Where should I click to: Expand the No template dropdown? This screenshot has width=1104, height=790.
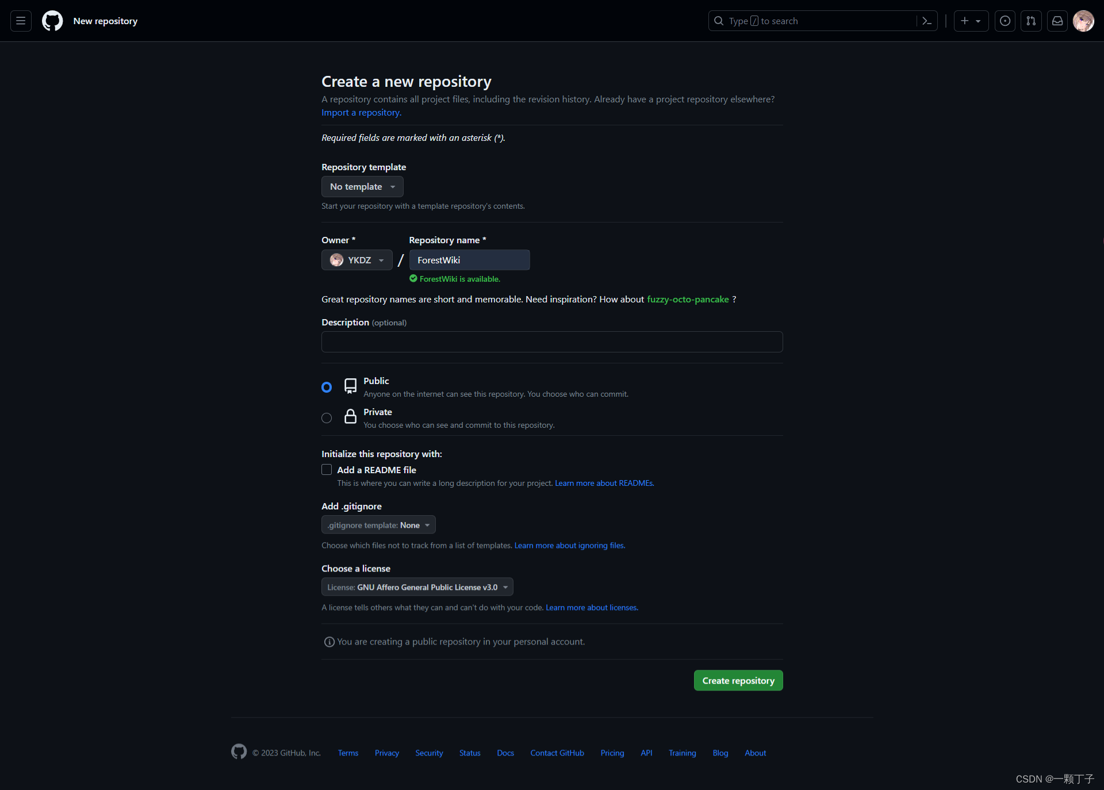(x=362, y=187)
